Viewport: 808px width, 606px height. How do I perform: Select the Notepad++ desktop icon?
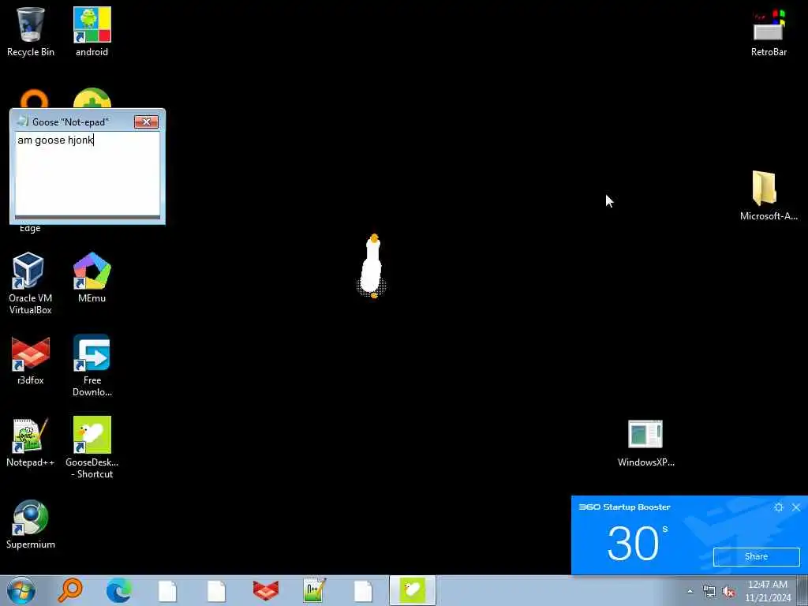31,442
